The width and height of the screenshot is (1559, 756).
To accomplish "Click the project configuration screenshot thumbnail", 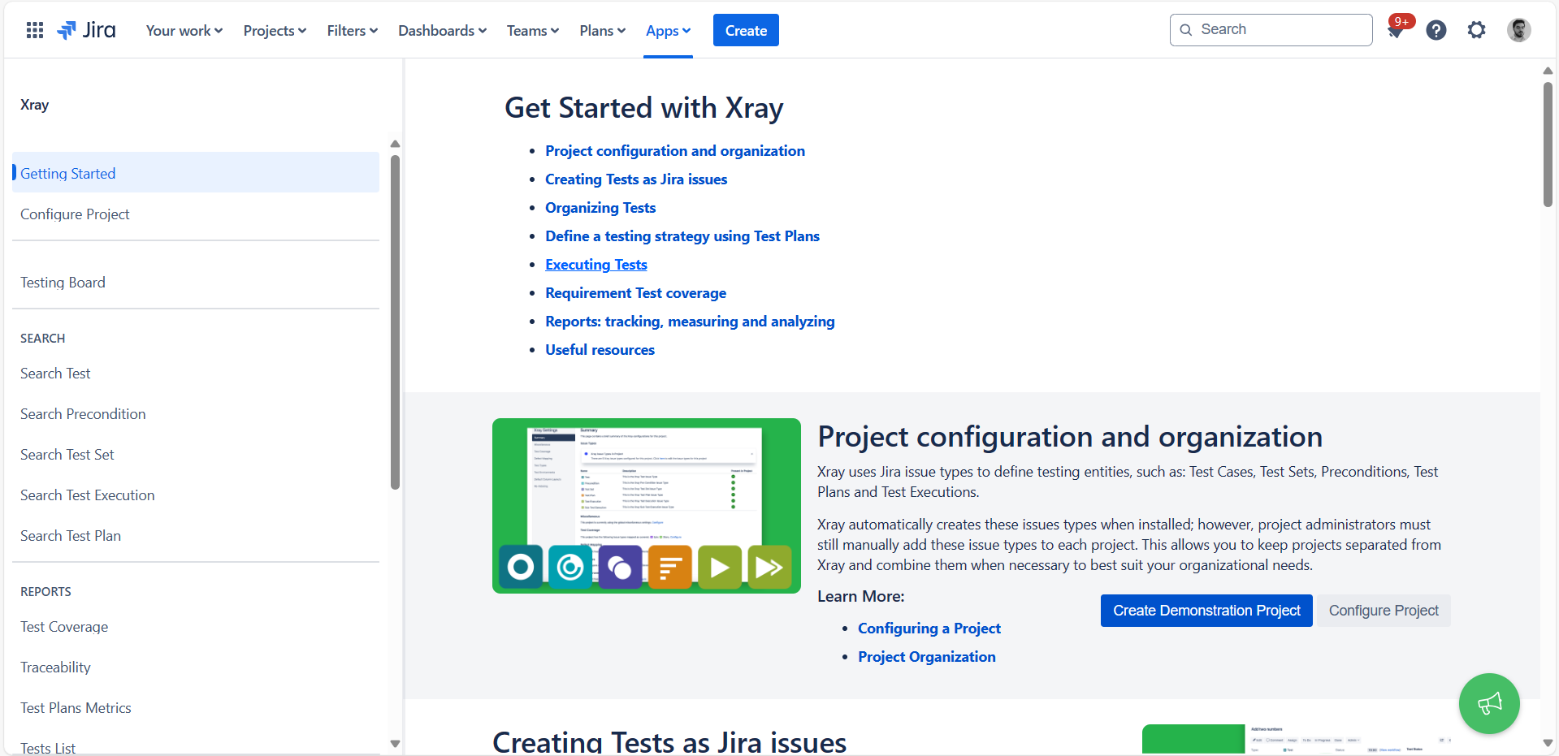I will click(x=647, y=506).
